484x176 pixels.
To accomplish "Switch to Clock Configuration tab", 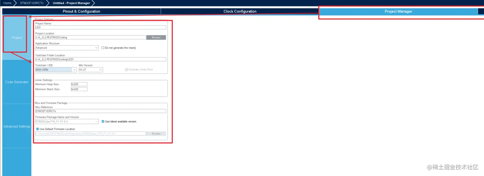I will tap(240, 11).
